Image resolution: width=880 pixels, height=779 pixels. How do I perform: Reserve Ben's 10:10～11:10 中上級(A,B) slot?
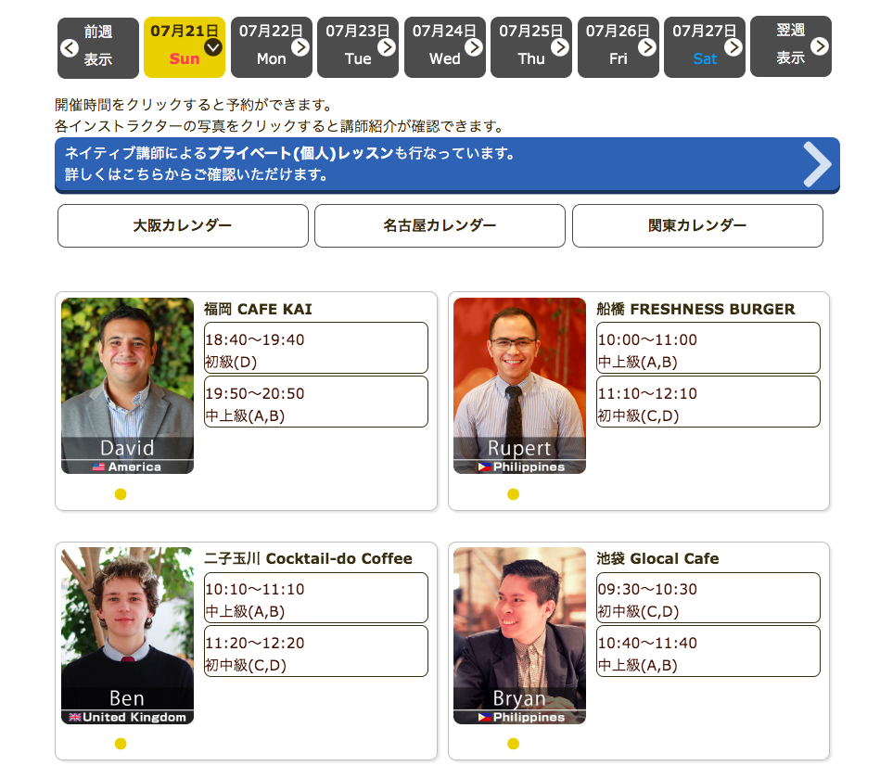(x=316, y=598)
